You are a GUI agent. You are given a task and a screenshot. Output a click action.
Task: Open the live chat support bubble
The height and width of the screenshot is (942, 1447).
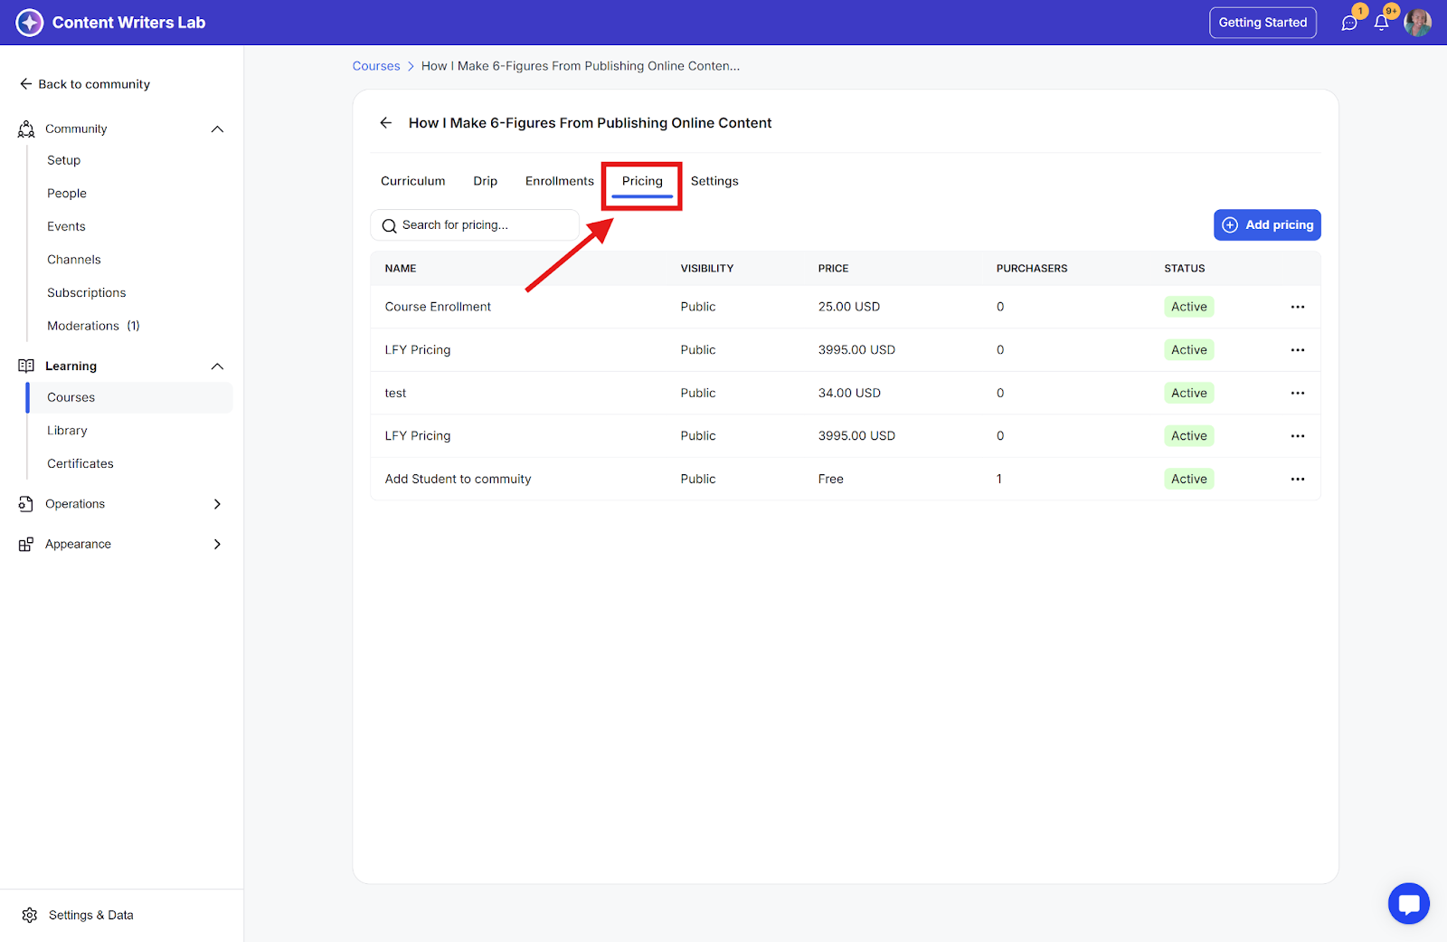tap(1408, 903)
